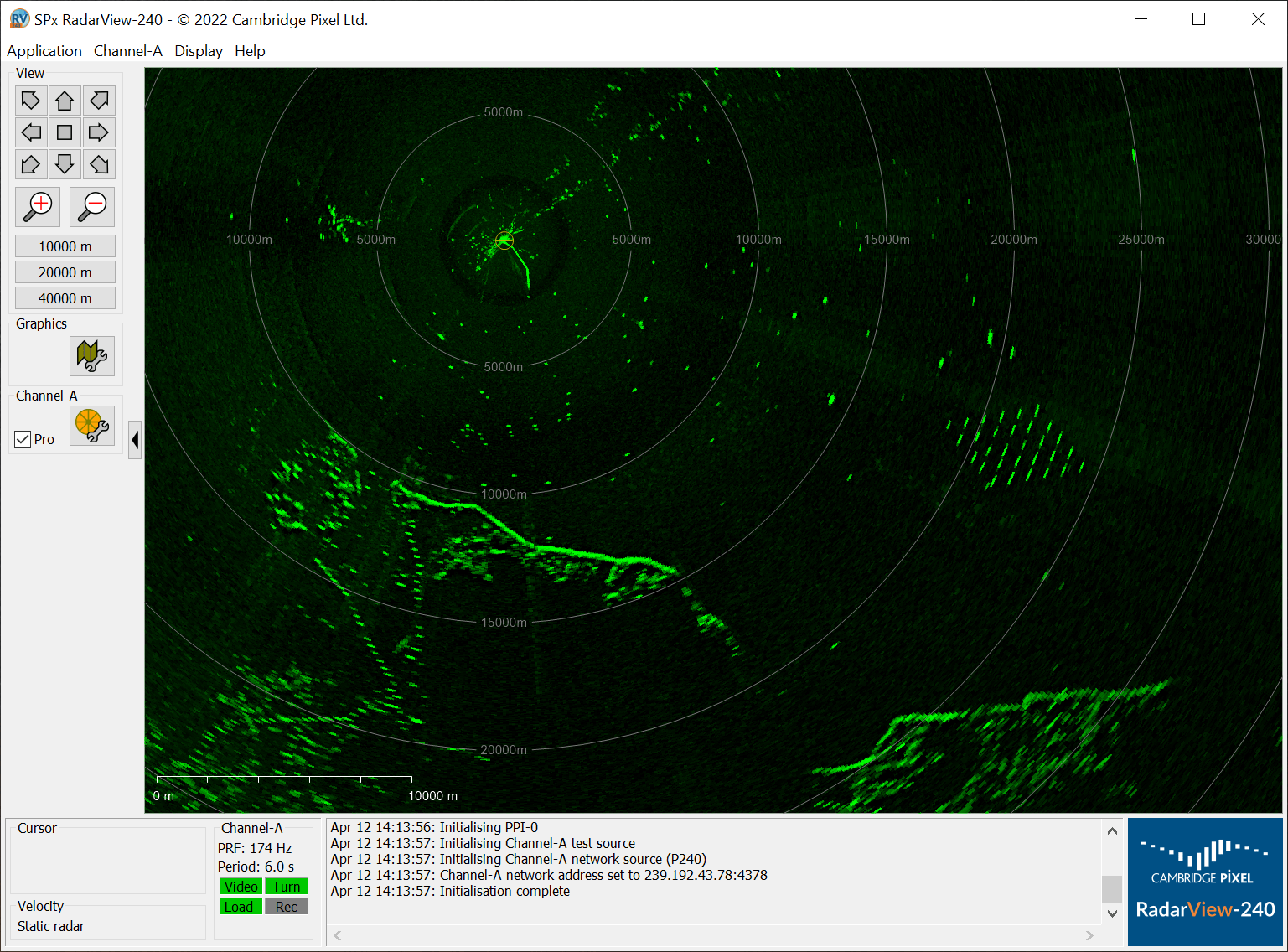Pan view to the lower-left with diagonal arrow
This screenshot has height=952, width=1288.
tap(31, 164)
